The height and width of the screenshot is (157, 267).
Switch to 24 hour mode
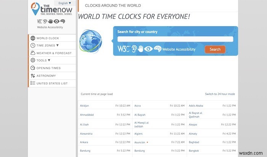(220, 94)
